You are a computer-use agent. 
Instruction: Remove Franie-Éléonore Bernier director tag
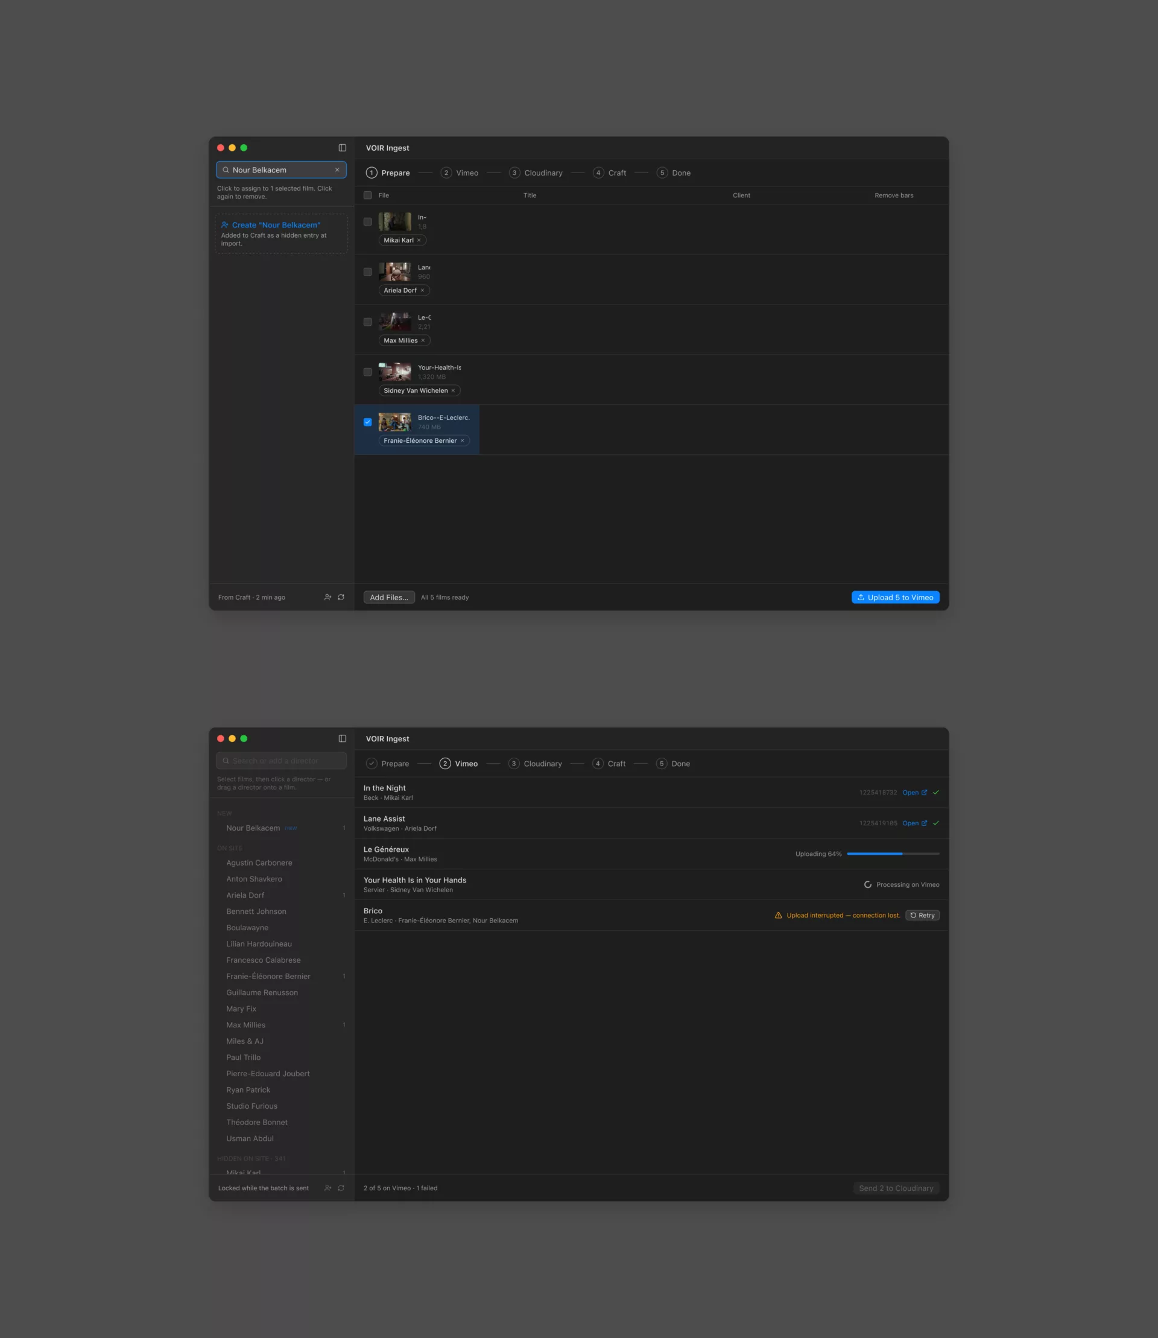click(462, 441)
